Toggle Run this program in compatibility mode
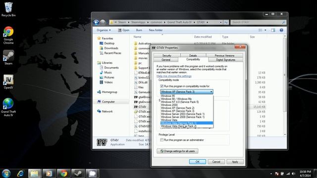 coord(162,86)
